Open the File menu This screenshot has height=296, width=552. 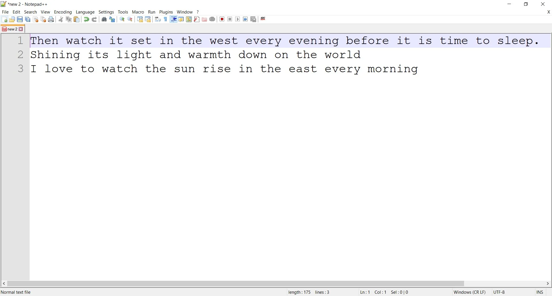point(5,12)
